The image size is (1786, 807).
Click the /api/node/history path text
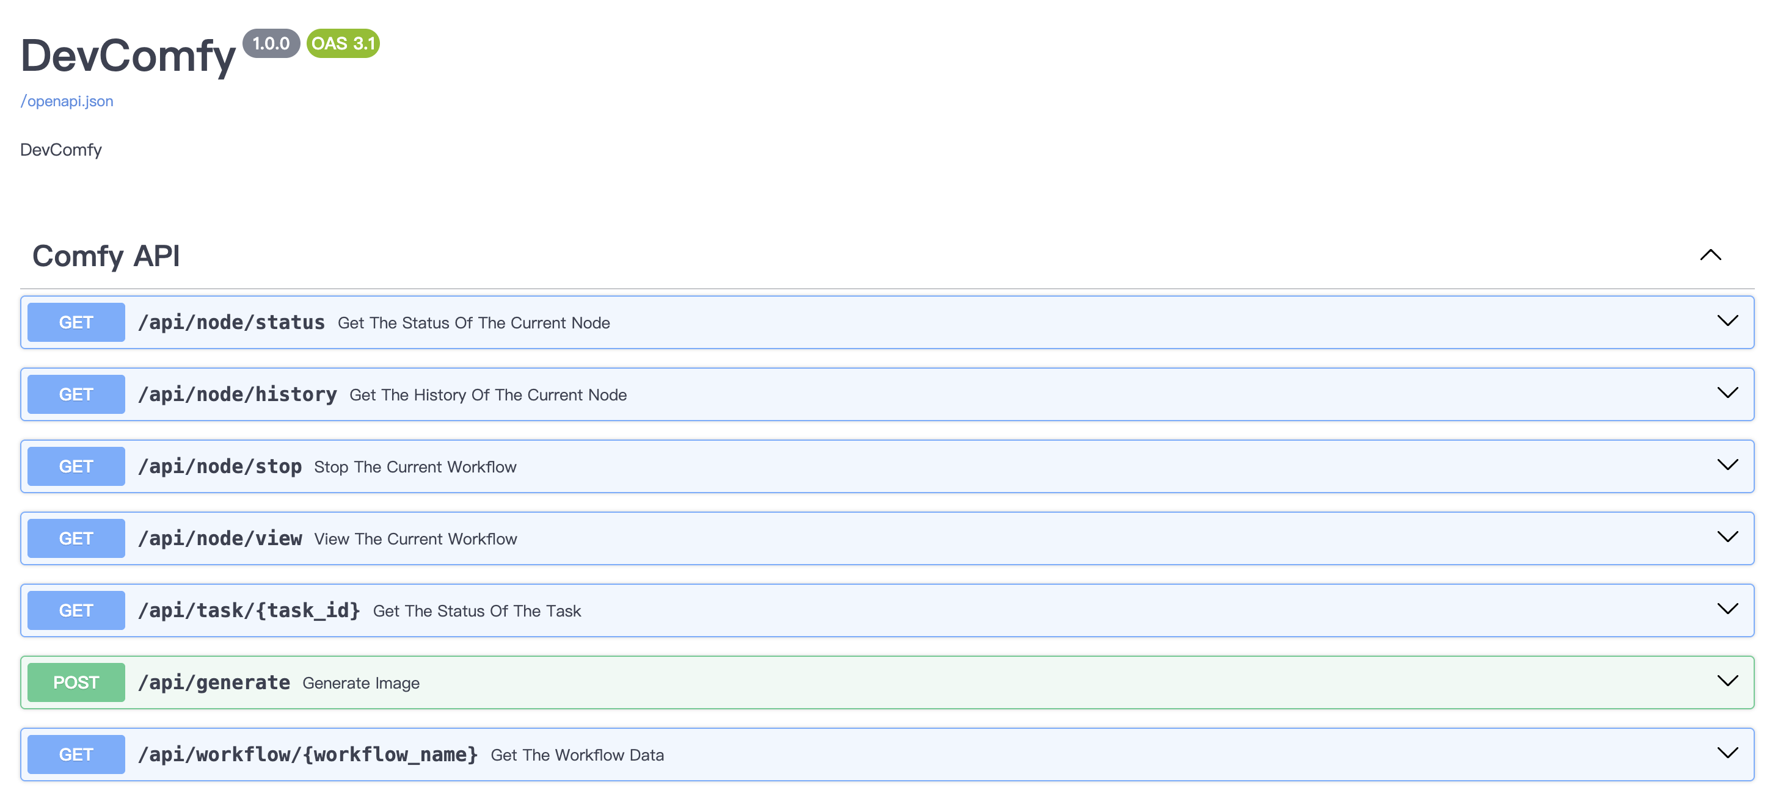point(237,394)
